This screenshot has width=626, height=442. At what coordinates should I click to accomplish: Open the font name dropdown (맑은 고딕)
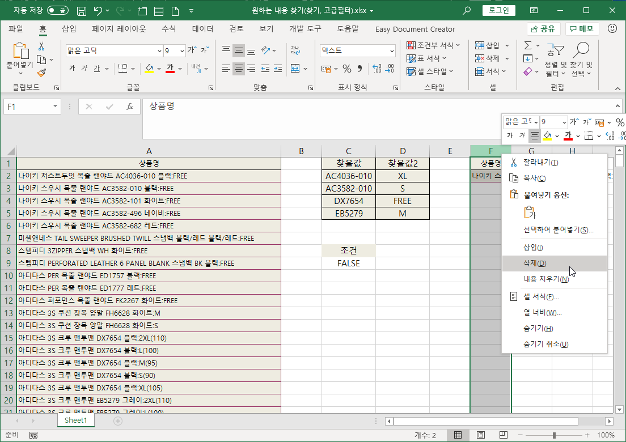159,50
